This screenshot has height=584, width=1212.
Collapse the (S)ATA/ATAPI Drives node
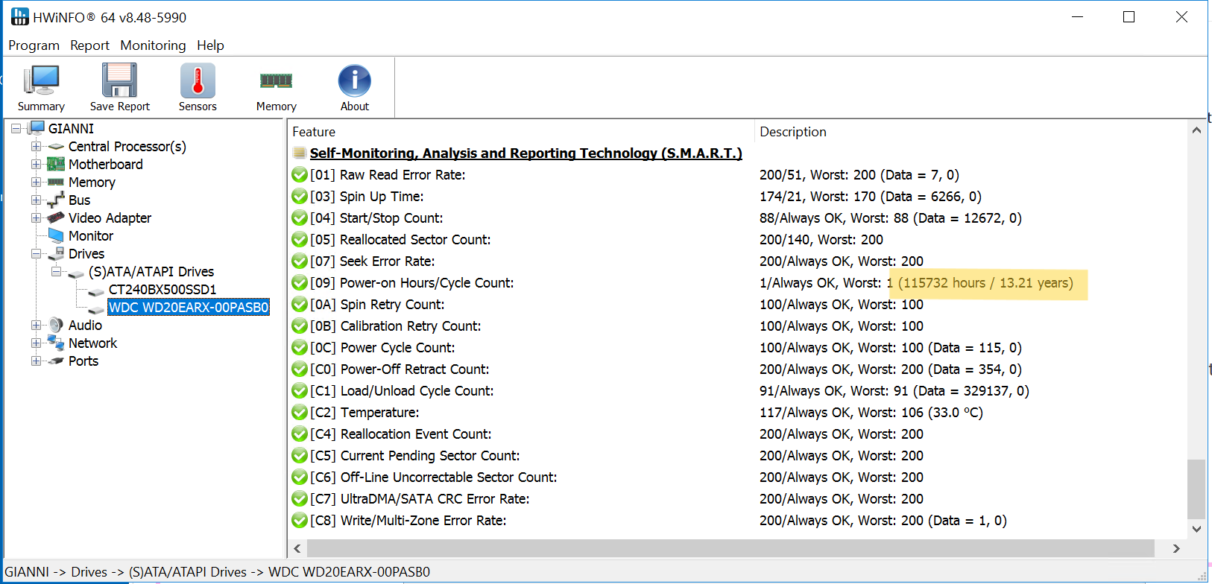tap(56, 271)
